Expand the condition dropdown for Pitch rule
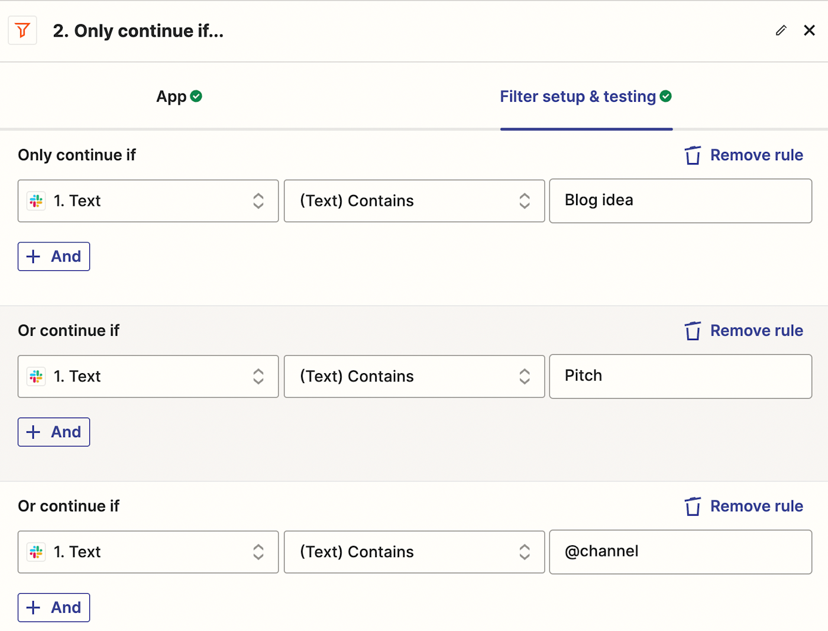The height and width of the screenshot is (631, 828). 414,377
